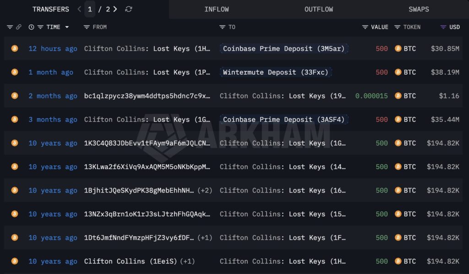The width and height of the screenshot is (469, 274).
Task: Click Bitcoin icon on 3 months ago row
Action: 14,119
